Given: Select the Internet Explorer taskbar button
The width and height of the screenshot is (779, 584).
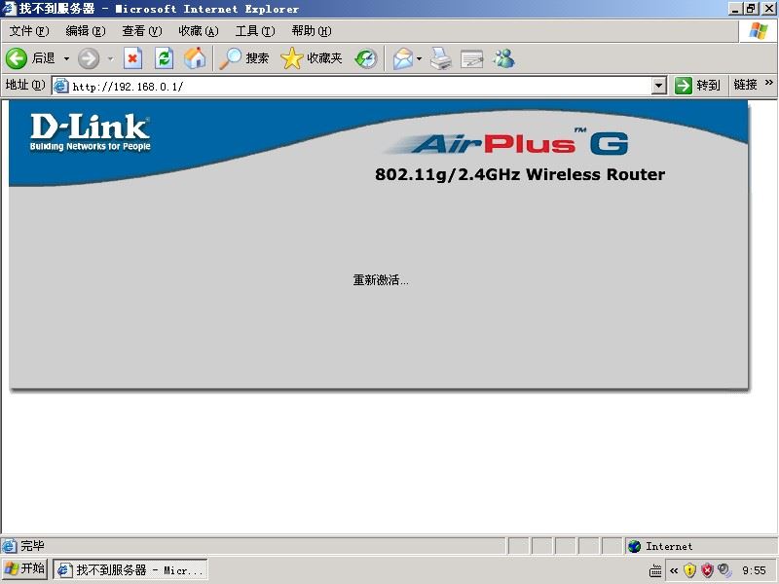Looking at the screenshot, I should click(130, 570).
